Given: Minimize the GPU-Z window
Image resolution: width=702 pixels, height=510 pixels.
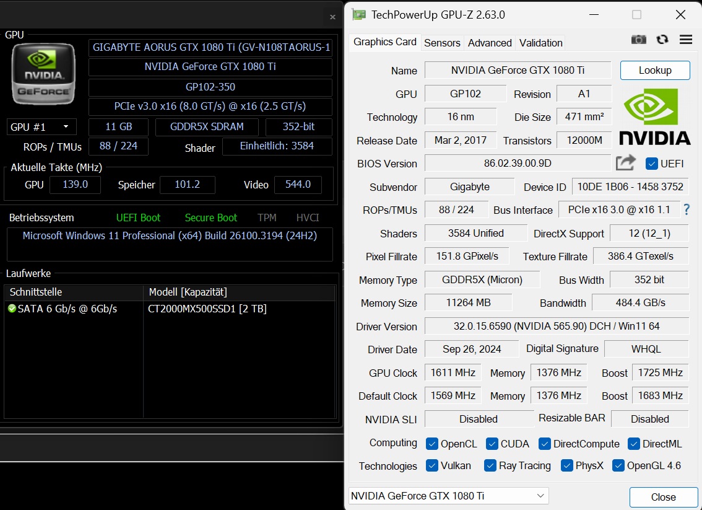Looking at the screenshot, I should point(594,15).
